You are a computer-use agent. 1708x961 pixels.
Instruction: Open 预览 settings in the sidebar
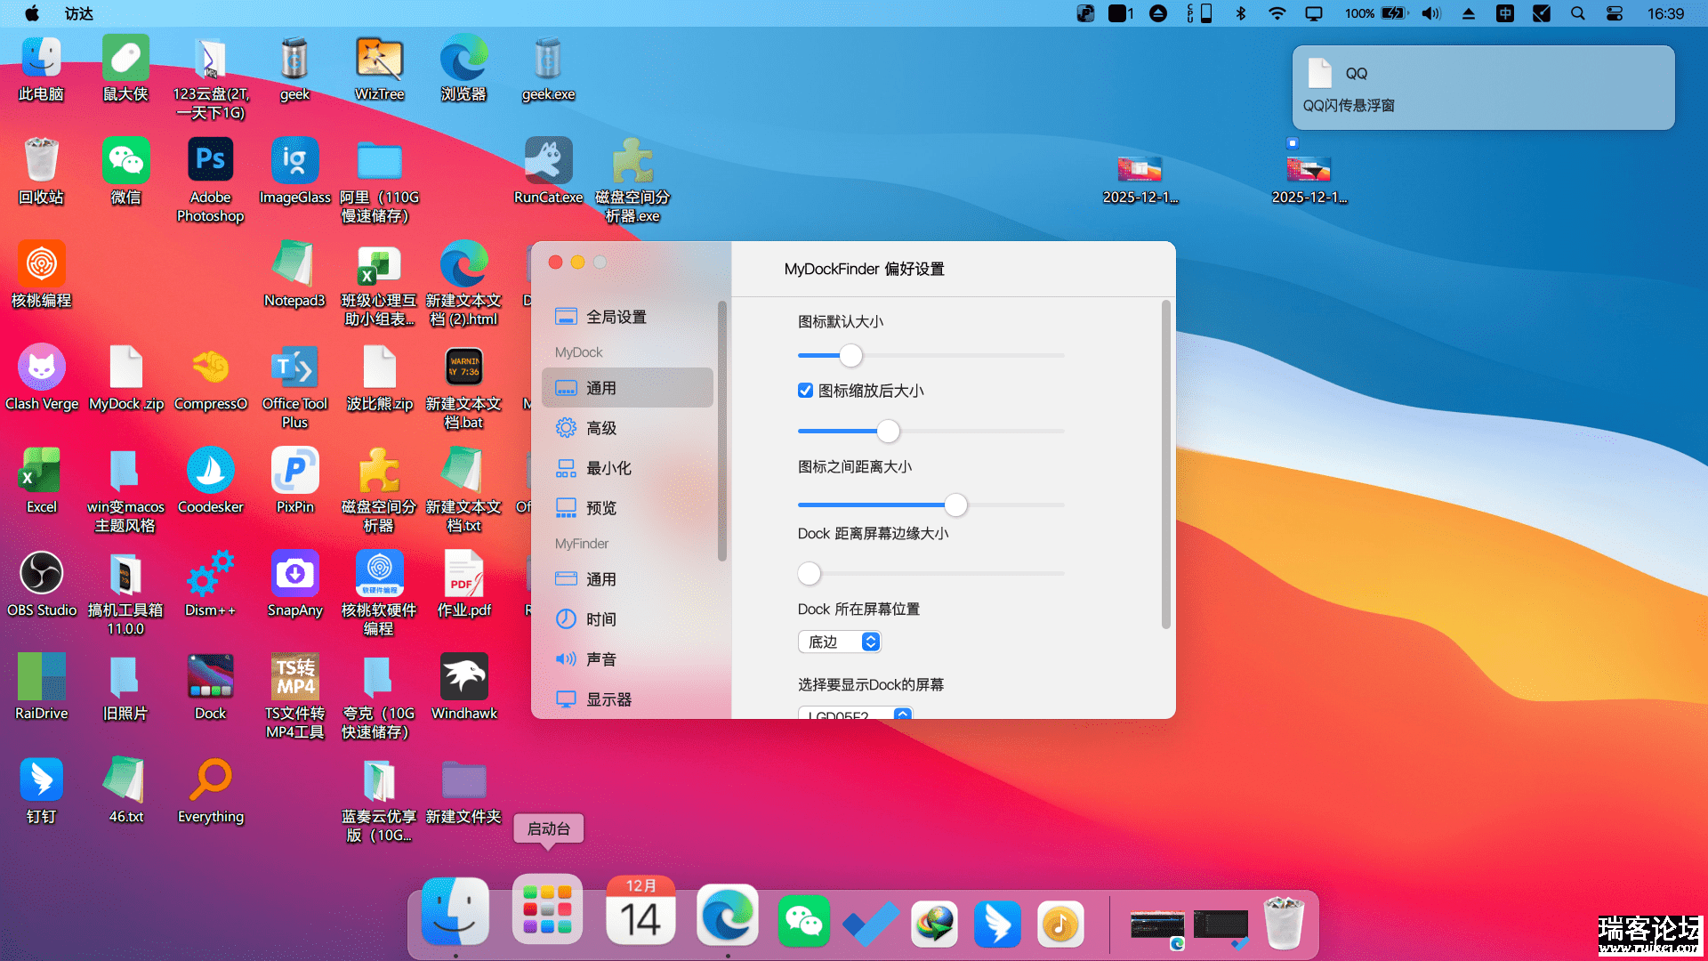[x=601, y=507]
